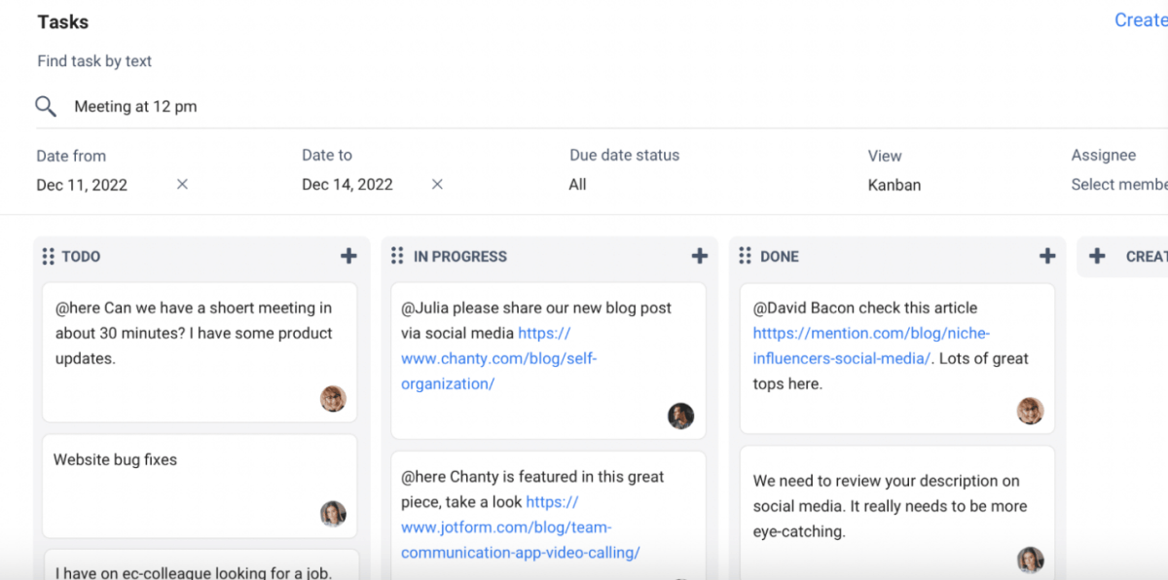Open the Due date status dropdown
This screenshot has width=1168, height=580.
[x=578, y=185]
